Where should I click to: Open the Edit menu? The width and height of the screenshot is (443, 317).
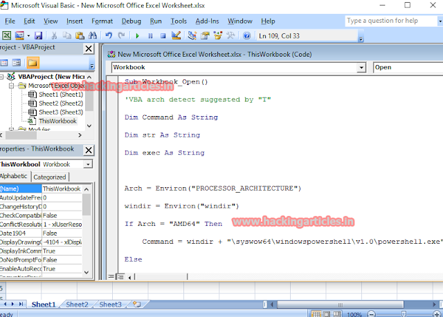(x=29, y=21)
